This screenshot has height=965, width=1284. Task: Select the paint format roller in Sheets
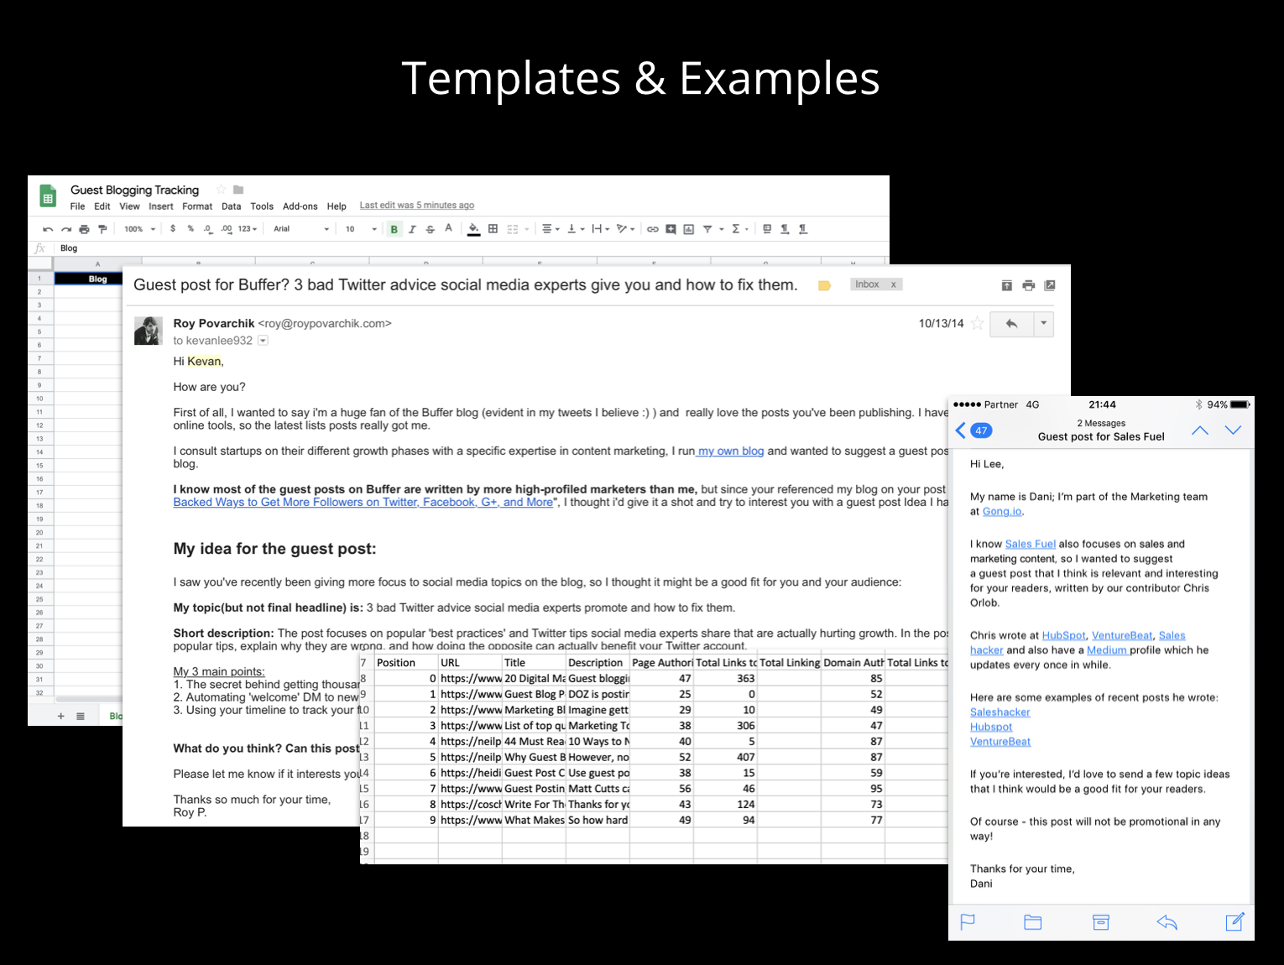102,229
